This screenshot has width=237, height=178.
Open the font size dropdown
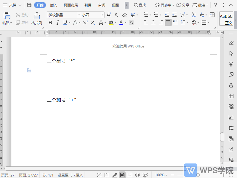[103, 15]
